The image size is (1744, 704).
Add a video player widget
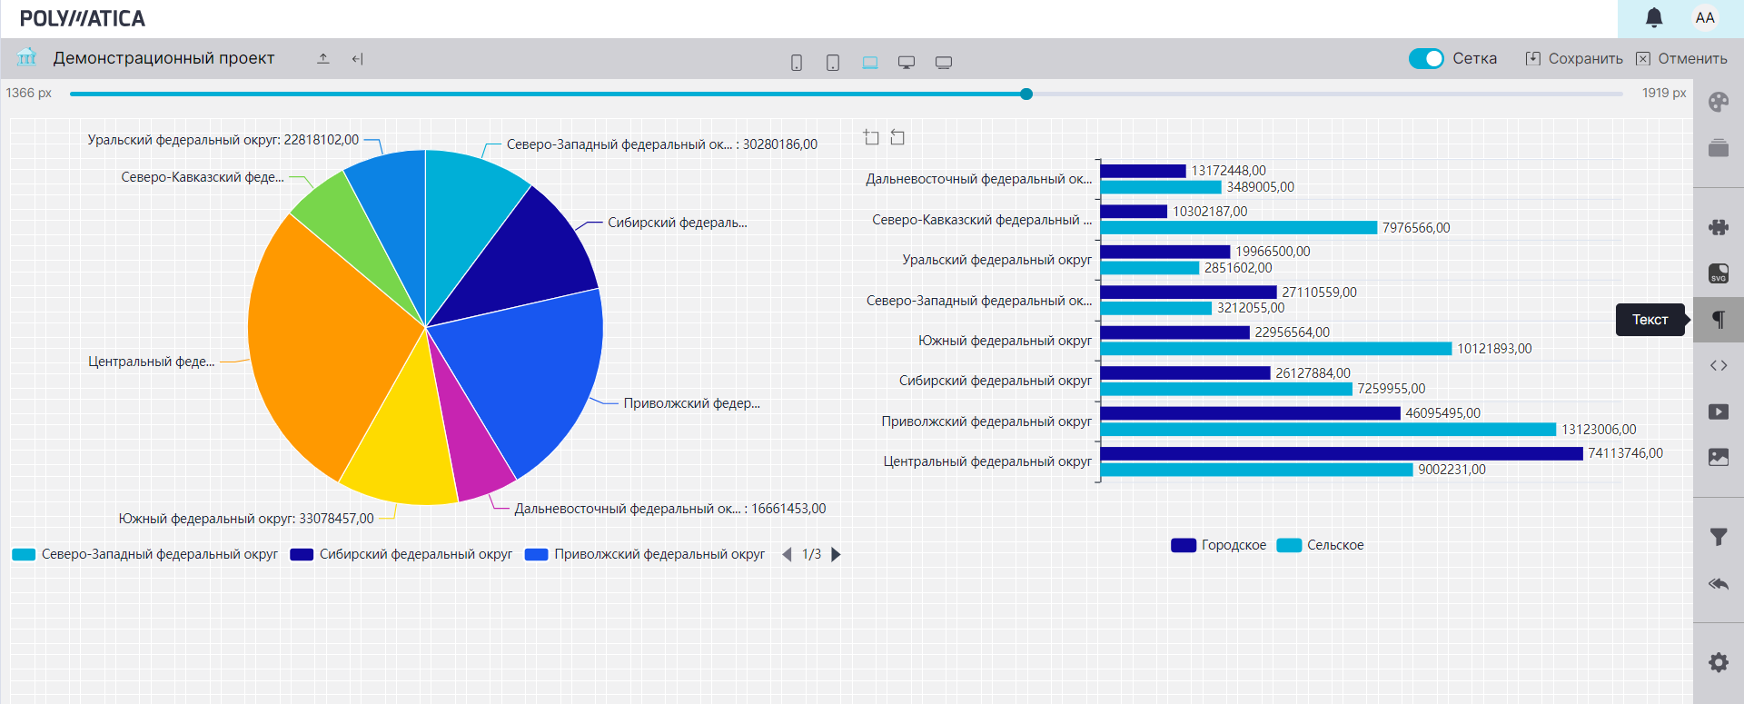coord(1718,412)
